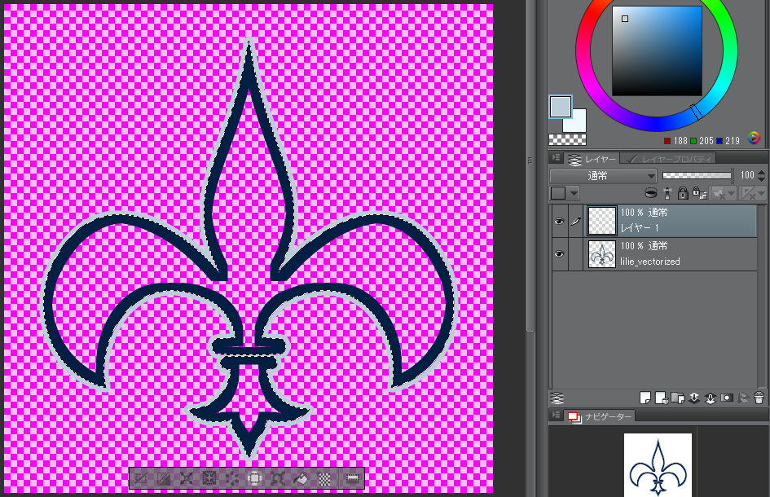Open the Layer palette menu icon
This screenshot has width=770, height=497.
click(556, 157)
